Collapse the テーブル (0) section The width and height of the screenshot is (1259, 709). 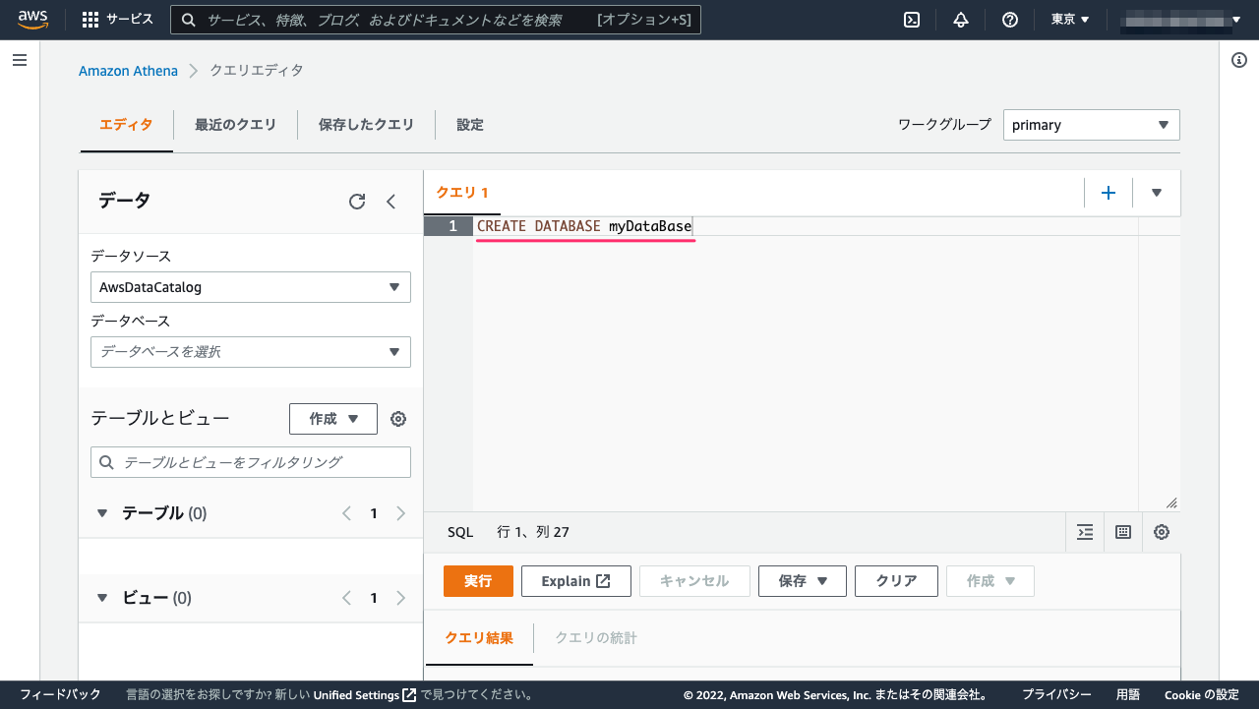pyautogui.click(x=102, y=513)
